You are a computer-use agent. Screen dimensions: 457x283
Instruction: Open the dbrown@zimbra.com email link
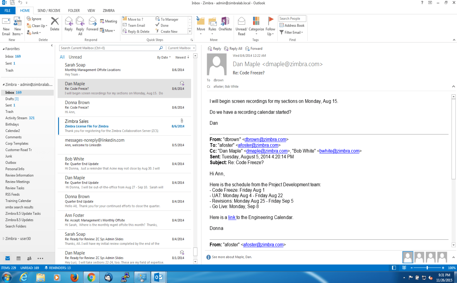click(265, 140)
